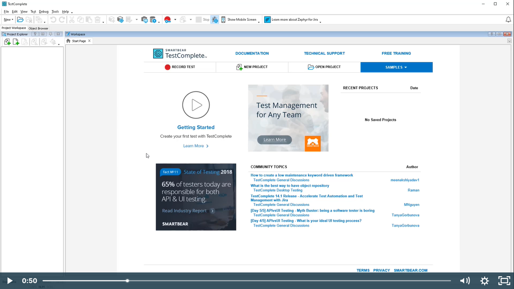Click the Zephyr for Jira logo icon
This screenshot has width=514, height=289.
[267, 20]
